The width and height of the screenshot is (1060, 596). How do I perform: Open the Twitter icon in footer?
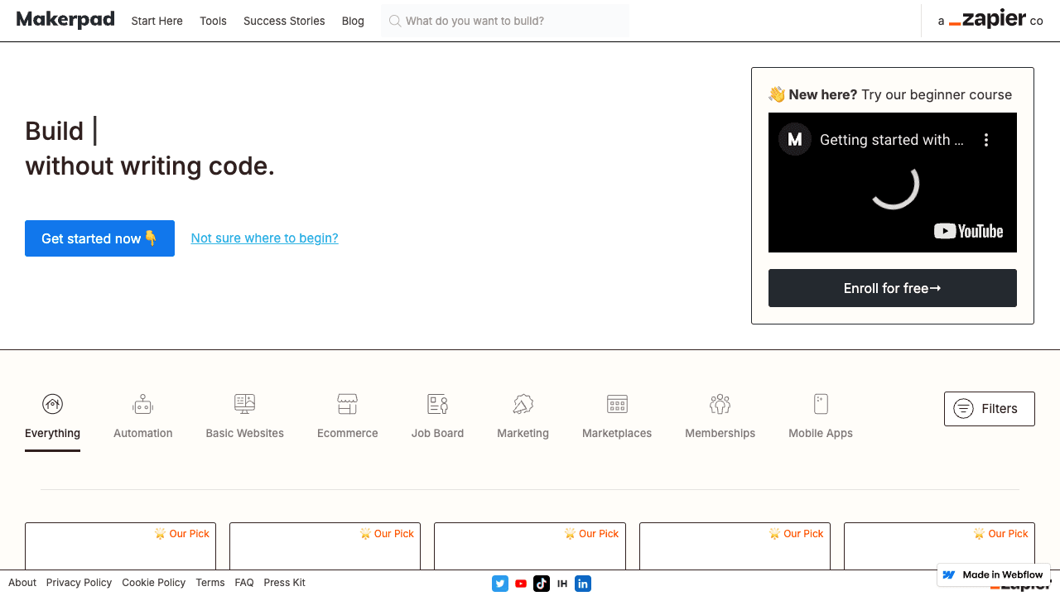click(500, 584)
